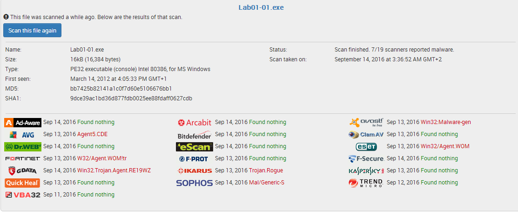Click the Ad-Aware scanner logo
Viewport: 518px width, 216px height.
(23, 123)
